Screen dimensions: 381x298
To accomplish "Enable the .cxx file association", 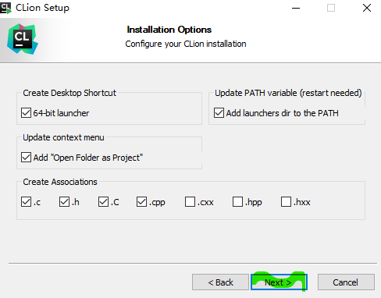I will [x=190, y=202].
